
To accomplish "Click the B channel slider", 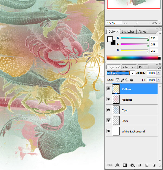I will (x=134, y=50).
